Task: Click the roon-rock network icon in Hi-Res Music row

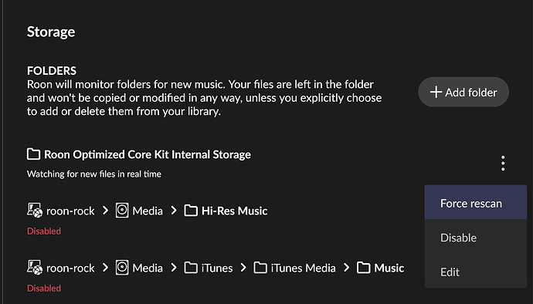Action: click(x=35, y=211)
